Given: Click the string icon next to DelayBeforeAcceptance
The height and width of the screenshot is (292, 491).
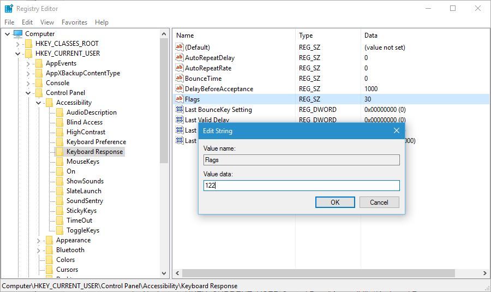Looking at the screenshot, I should (x=179, y=88).
